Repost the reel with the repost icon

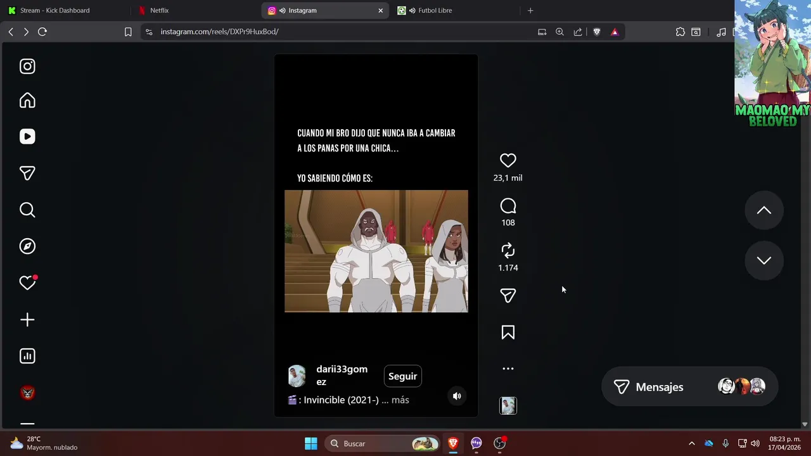[x=508, y=251]
